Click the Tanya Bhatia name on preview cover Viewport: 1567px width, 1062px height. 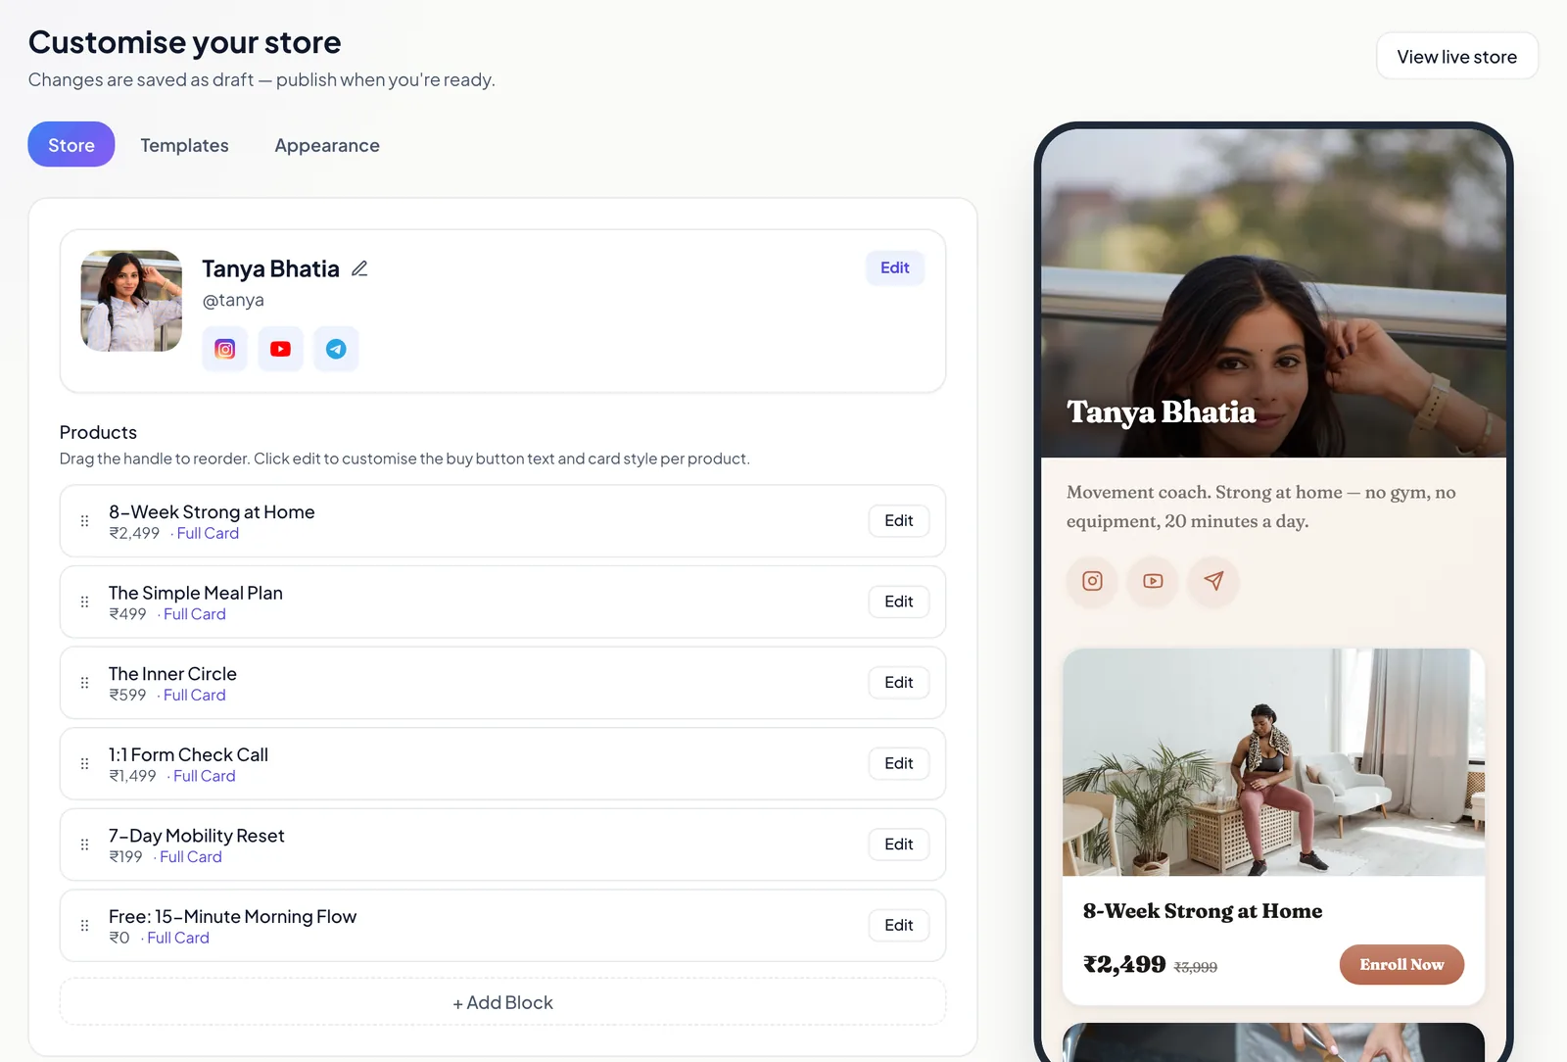pos(1162,411)
